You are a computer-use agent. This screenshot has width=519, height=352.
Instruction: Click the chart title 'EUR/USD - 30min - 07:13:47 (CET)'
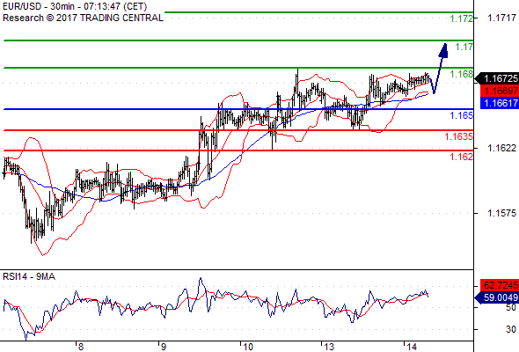75,6
